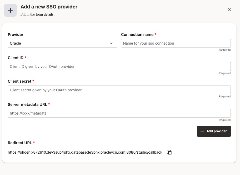This screenshot has height=175, width=240.
Task: Click the plus icon inside Add provider
Action: tap(202, 131)
